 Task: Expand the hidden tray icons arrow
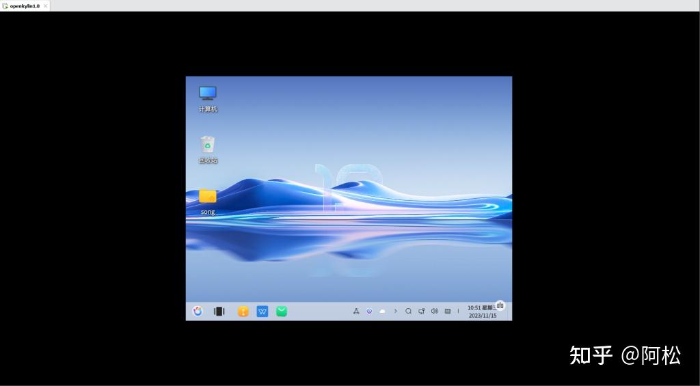[x=395, y=312]
